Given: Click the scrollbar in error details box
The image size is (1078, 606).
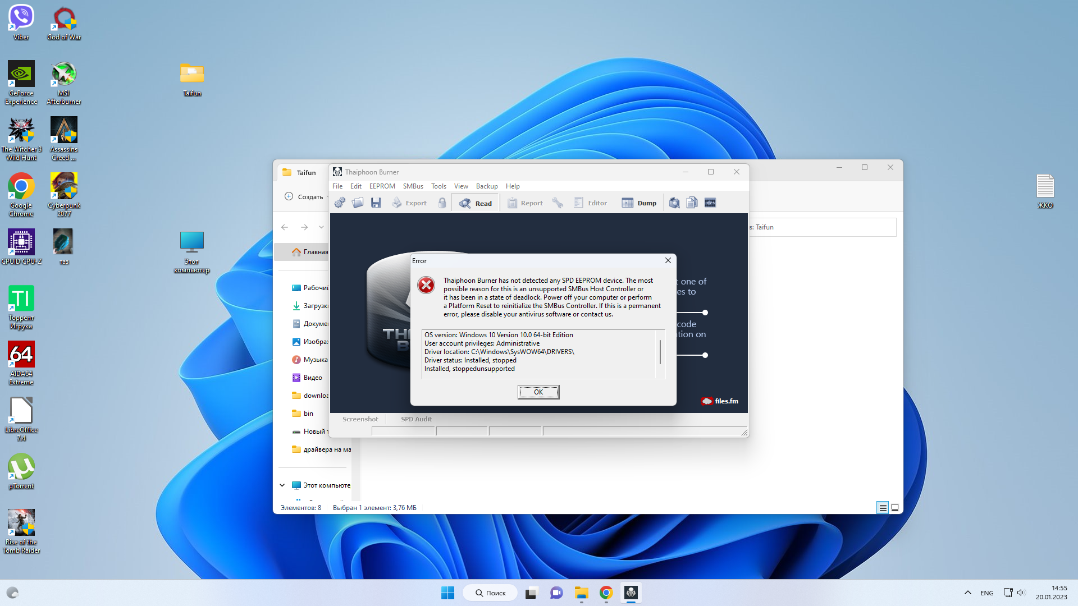Looking at the screenshot, I should click(660, 352).
